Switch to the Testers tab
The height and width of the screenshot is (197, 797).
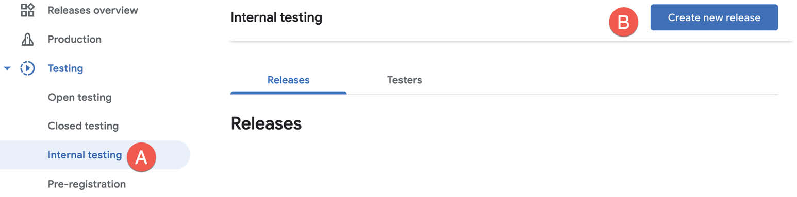click(405, 80)
